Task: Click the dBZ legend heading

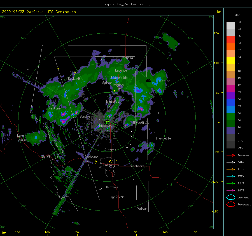Action: tap(237, 15)
